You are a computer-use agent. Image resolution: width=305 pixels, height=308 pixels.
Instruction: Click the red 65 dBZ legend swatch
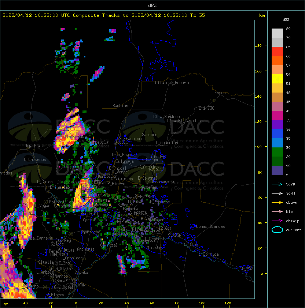277,51
